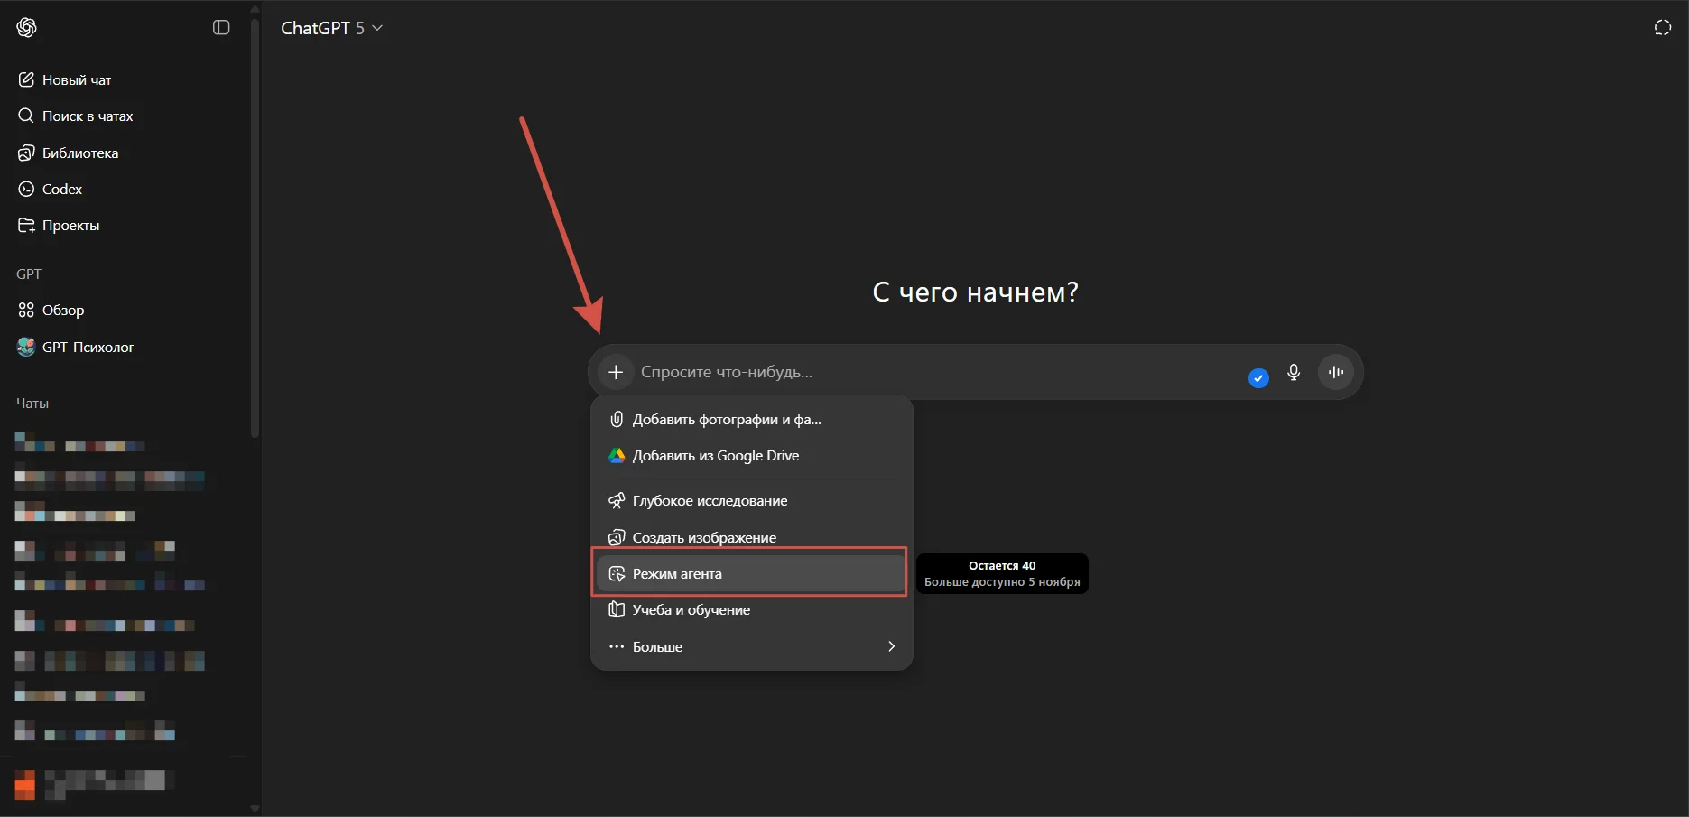The height and width of the screenshot is (817, 1689).
Task: Click the magnifier icon by Поиск в чатах
Action: [x=26, y=116]
